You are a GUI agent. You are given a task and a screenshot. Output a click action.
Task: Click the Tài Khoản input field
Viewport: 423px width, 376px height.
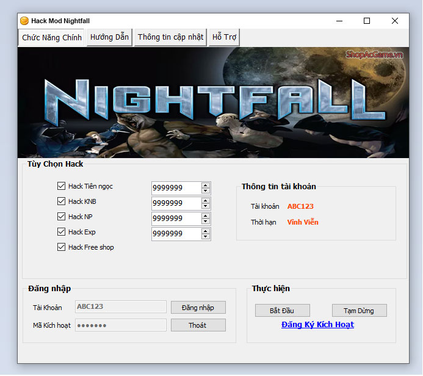[x=121, y=306]
